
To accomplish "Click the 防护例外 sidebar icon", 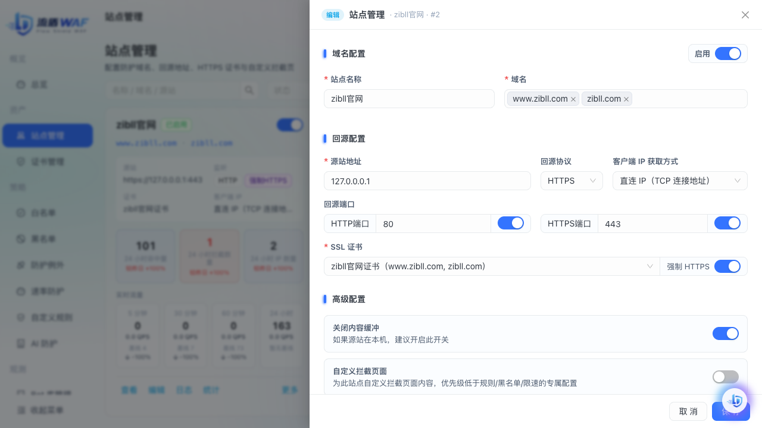I will point(21,265).
